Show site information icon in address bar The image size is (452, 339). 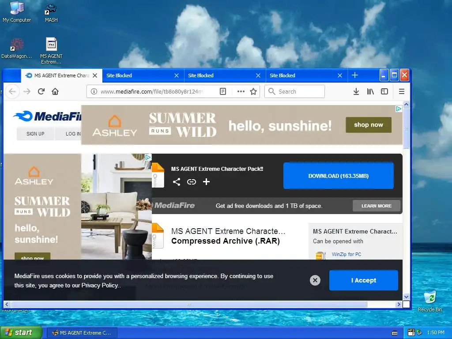click(x=94, y=91)
